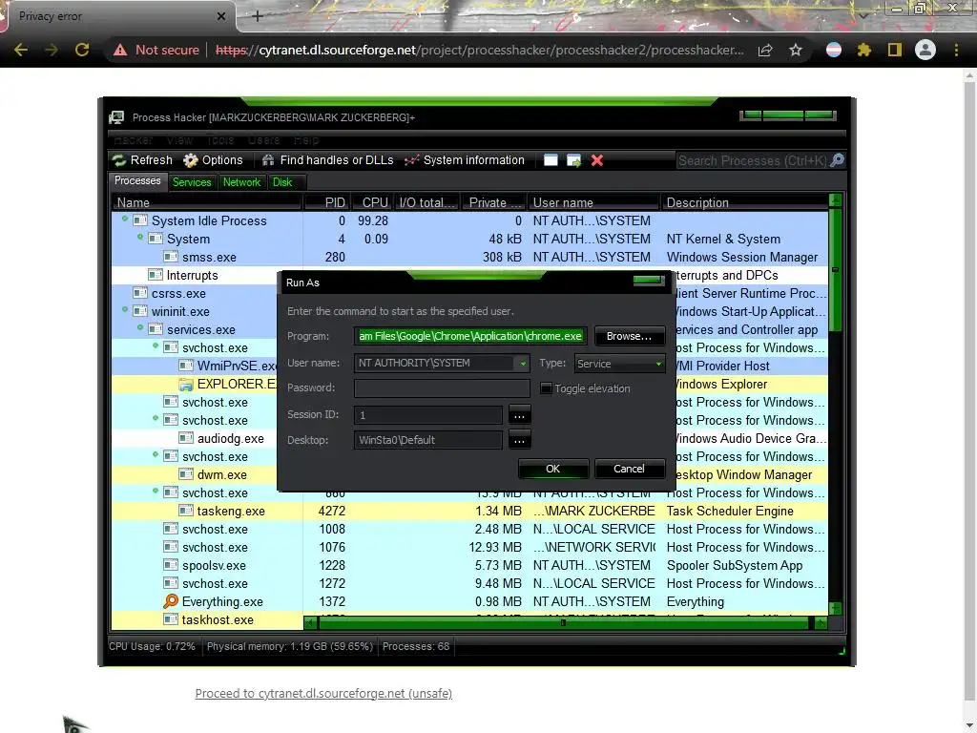The image size is (977, 733).
Task: Open Chrome's side panel icon
Action: [895, 50]
